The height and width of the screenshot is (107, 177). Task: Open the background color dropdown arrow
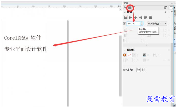coord(134,55)
